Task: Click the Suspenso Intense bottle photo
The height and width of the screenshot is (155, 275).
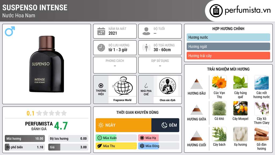Action: tap(47, 64)
